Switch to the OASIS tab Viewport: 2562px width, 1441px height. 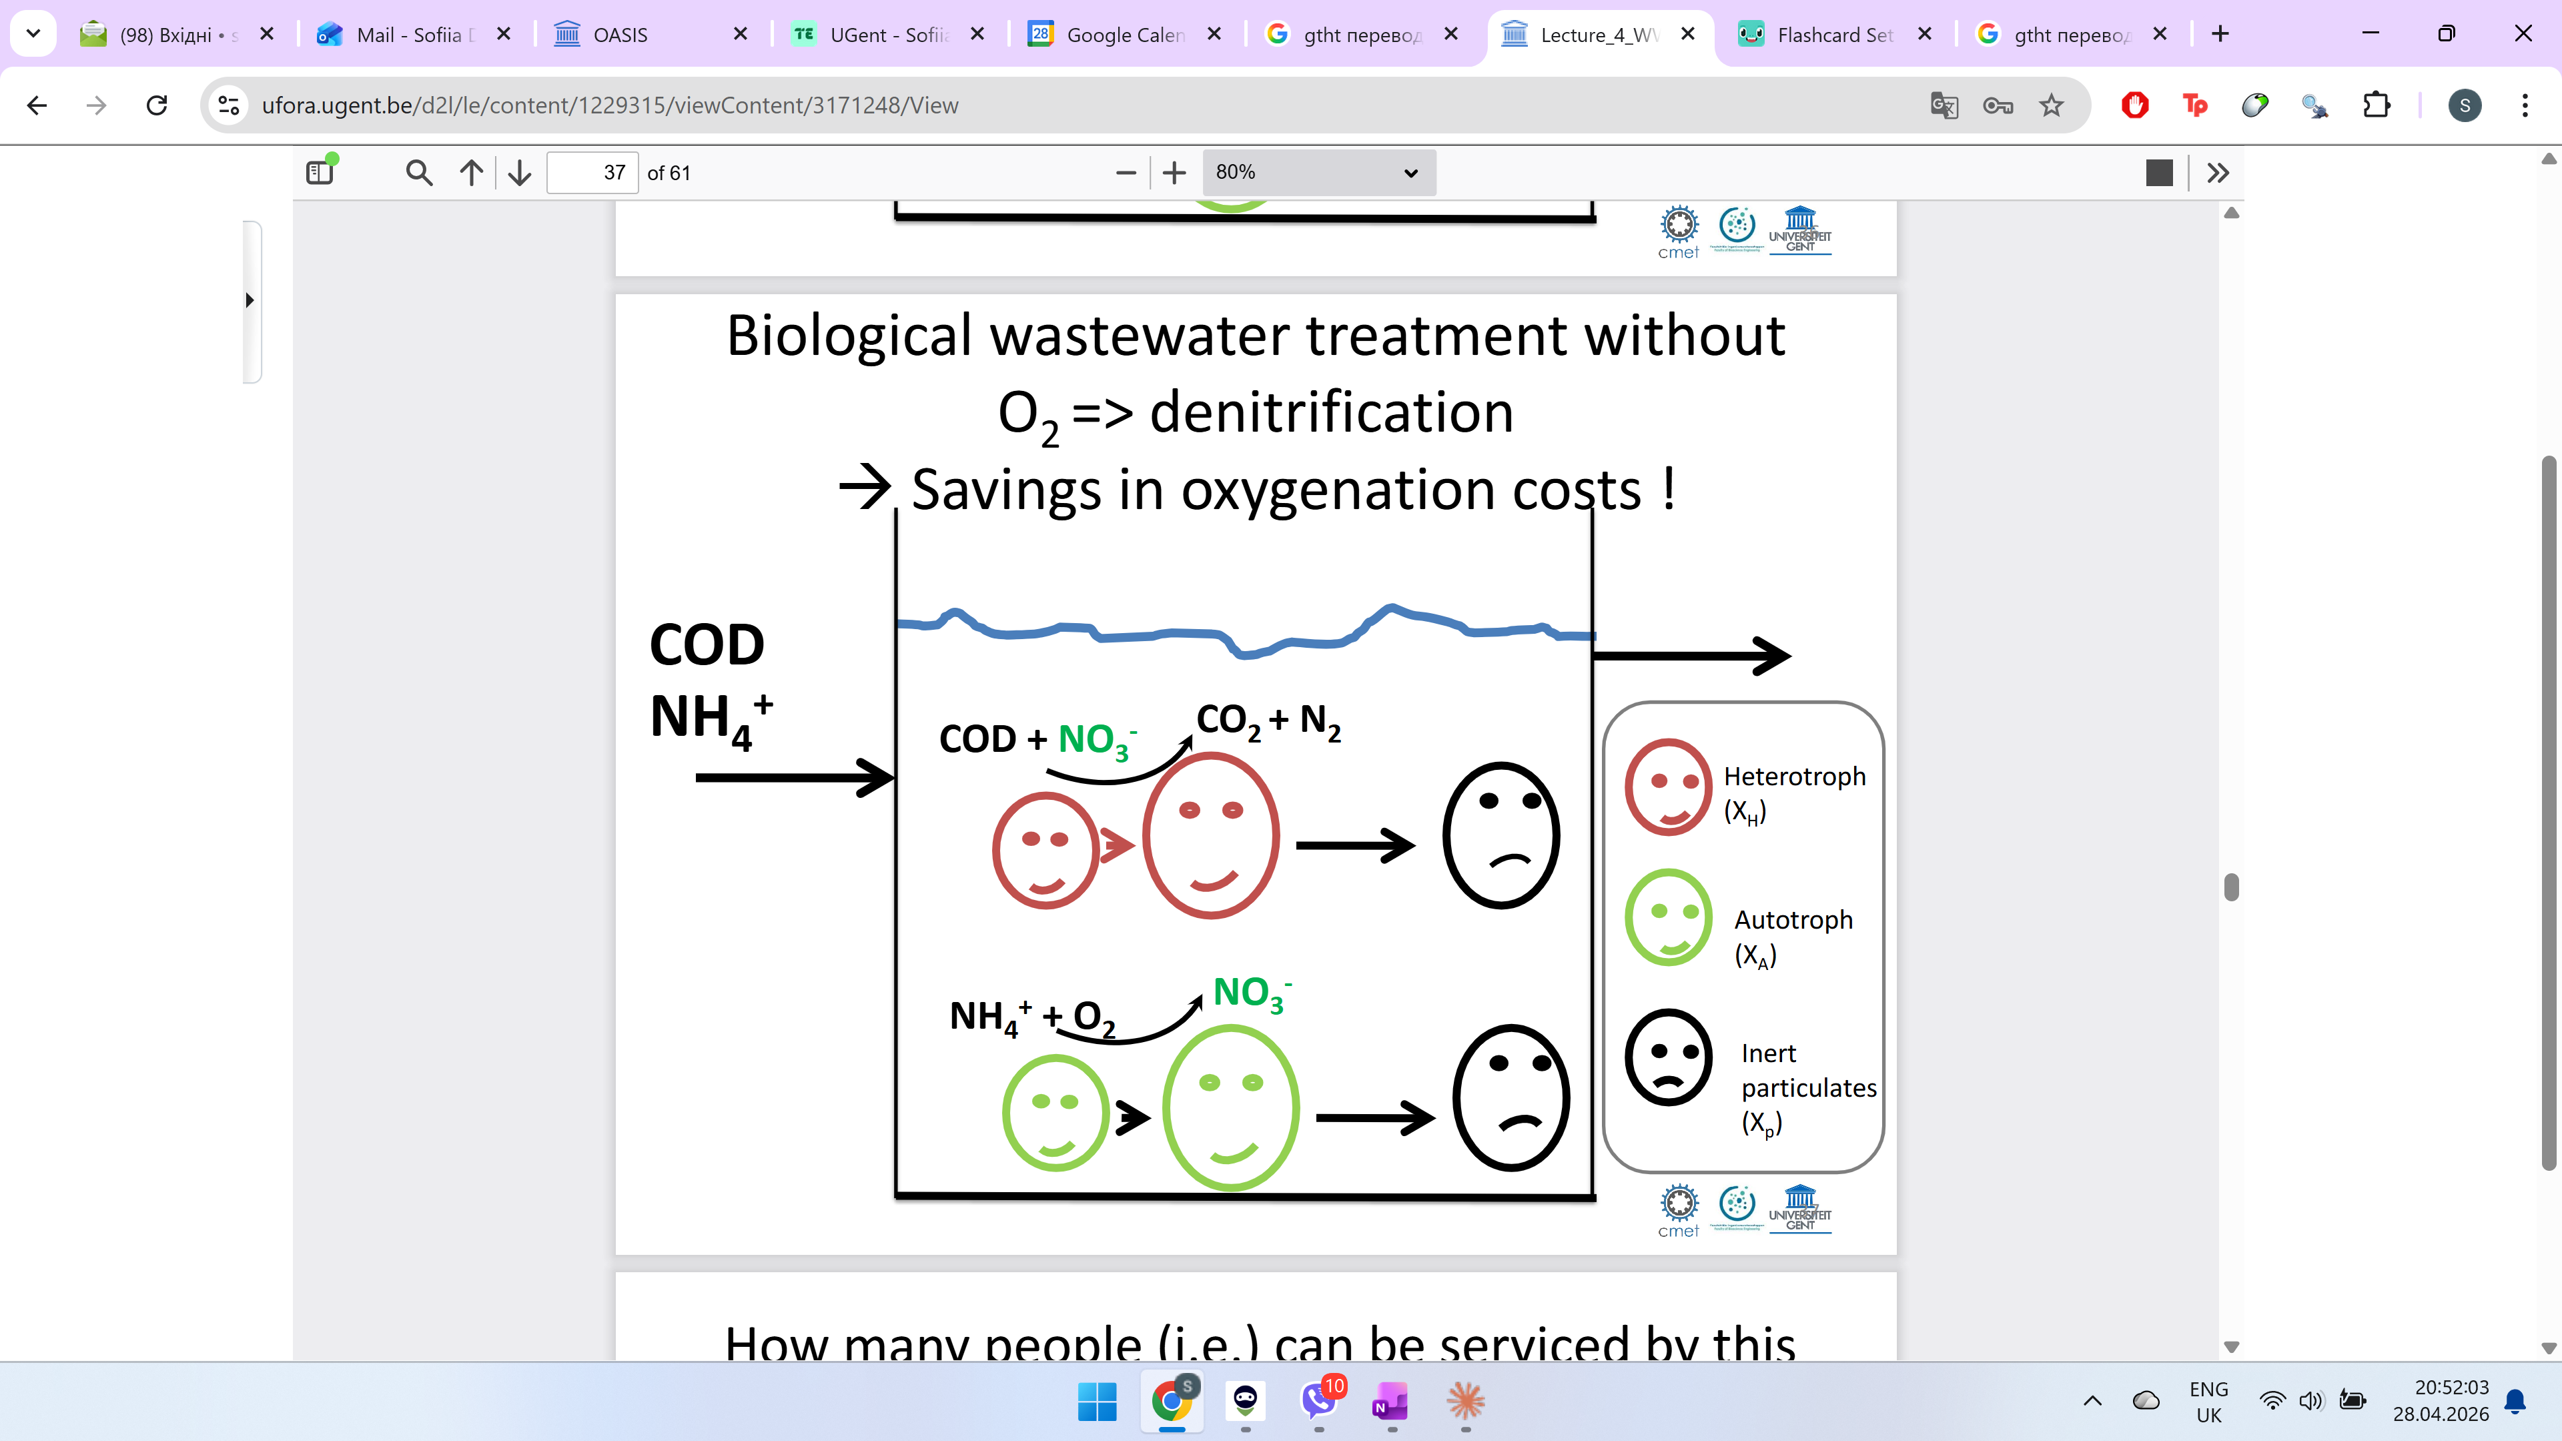(x=649, y=35)
